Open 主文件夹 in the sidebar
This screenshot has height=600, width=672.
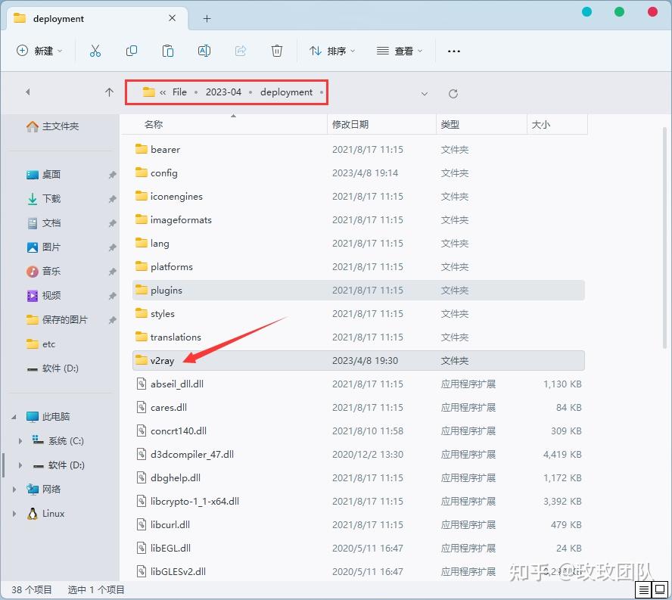tap(52, 126)
